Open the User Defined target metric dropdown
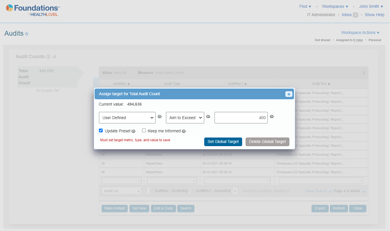This screenshot has height=231, width=390. (127, 118)
